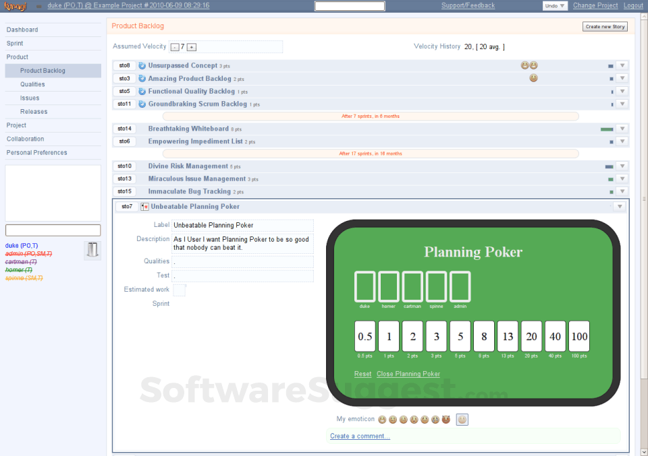Open the Undo dropdown in header
This screenshot has width=648, height=456.
(x=555, y=6)
